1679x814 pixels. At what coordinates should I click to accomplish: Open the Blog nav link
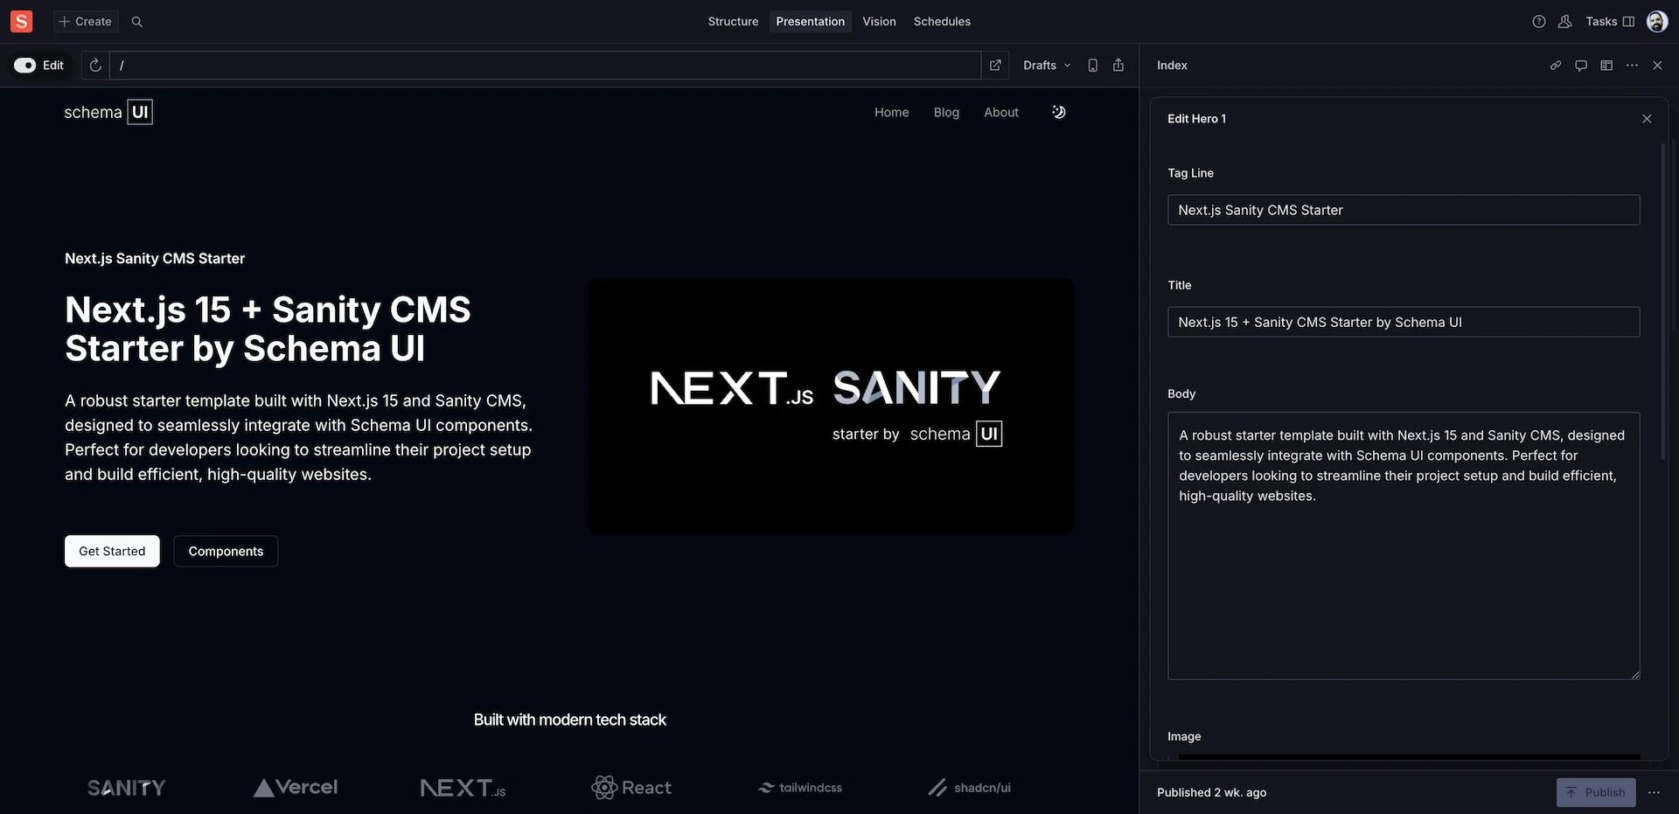(x=946, y=112)
